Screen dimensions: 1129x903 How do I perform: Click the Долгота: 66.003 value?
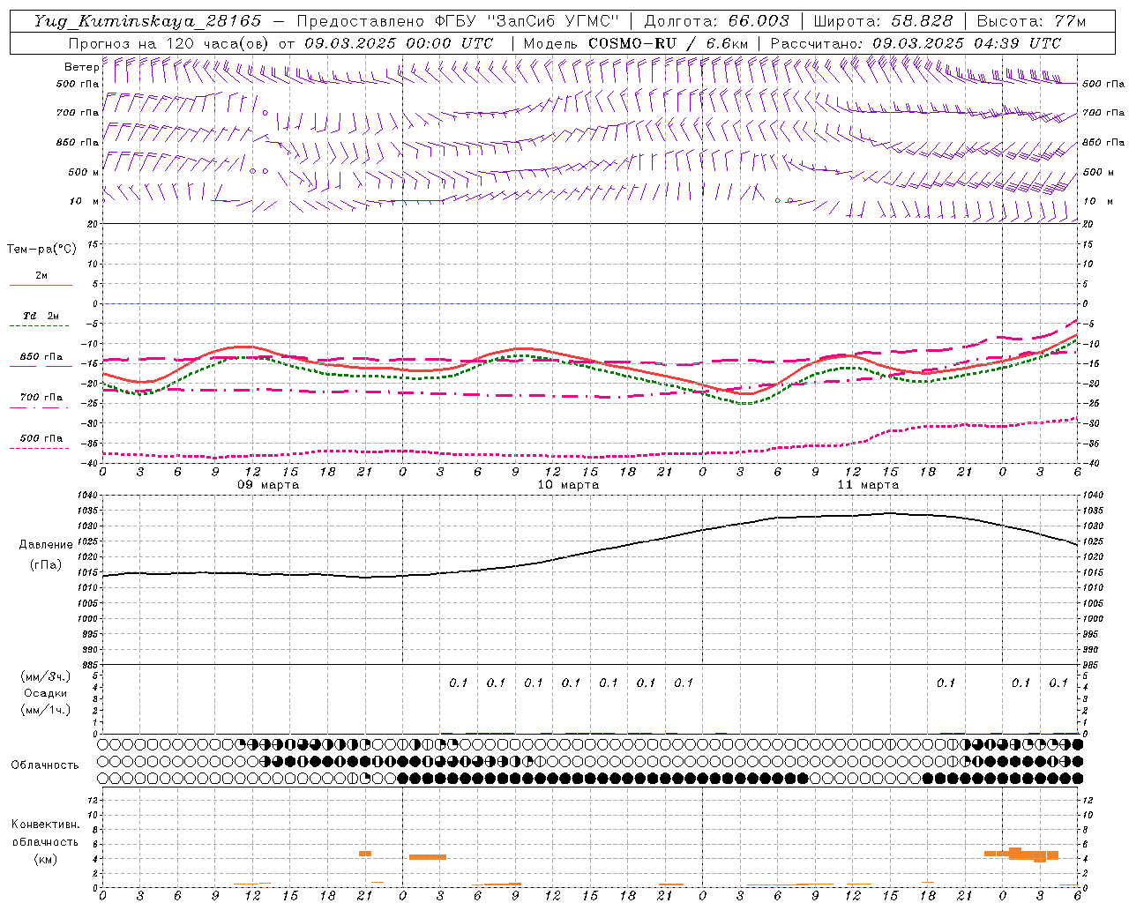tap(716, 21)
